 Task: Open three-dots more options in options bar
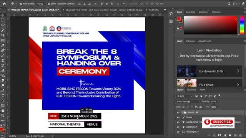(x=125, y=4)
